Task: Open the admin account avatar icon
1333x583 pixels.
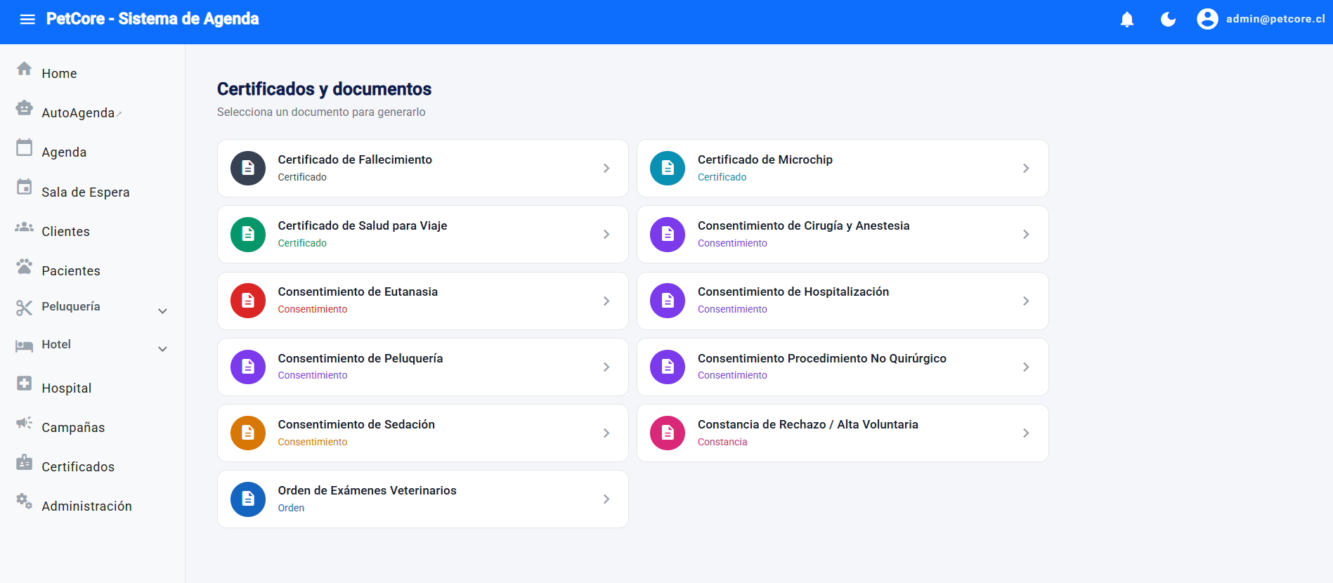Action: click(1207, 19)
